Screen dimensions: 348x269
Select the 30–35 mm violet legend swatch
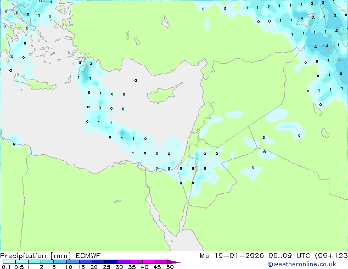pyautogui.click(x=123, y=262)
